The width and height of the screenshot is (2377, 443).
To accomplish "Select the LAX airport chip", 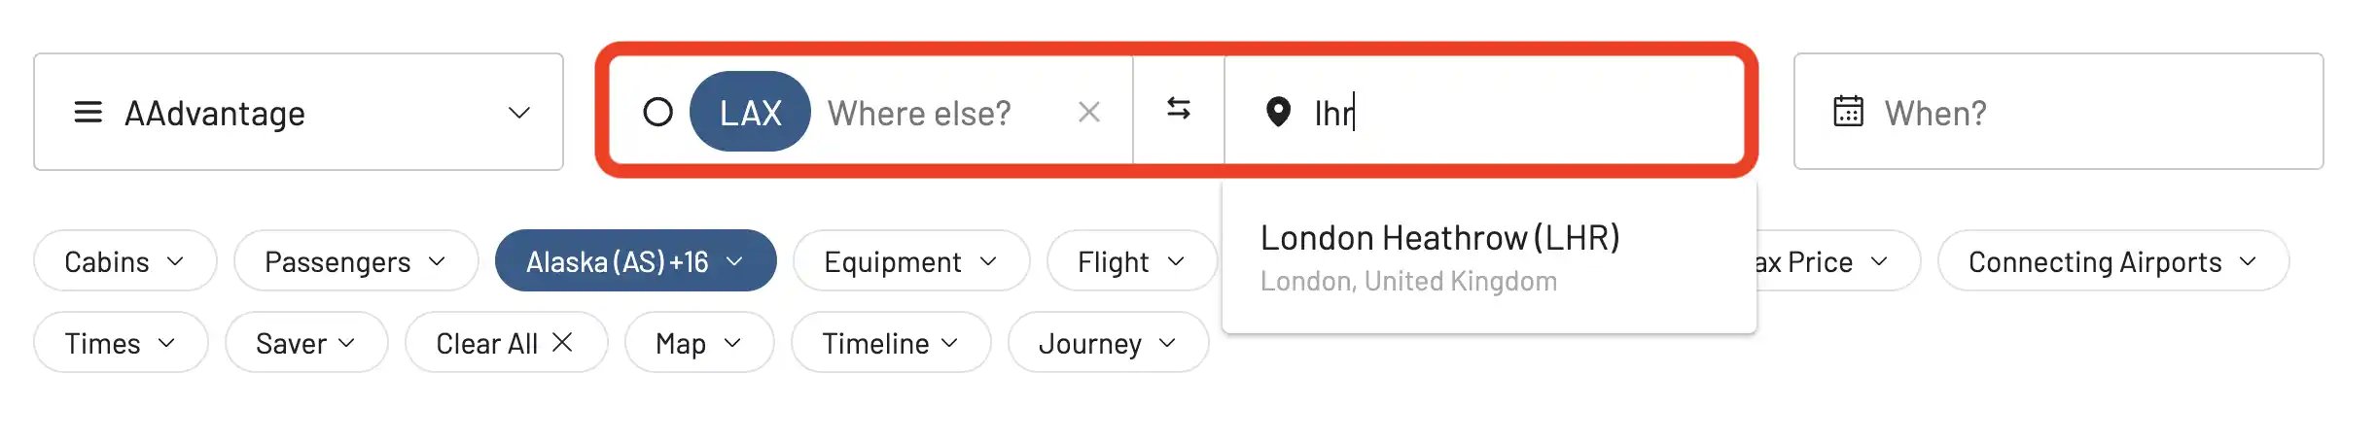I will coord(750,112).
